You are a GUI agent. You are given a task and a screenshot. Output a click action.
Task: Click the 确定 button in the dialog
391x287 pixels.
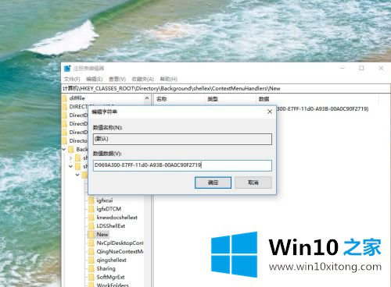(x=213, y=182)
